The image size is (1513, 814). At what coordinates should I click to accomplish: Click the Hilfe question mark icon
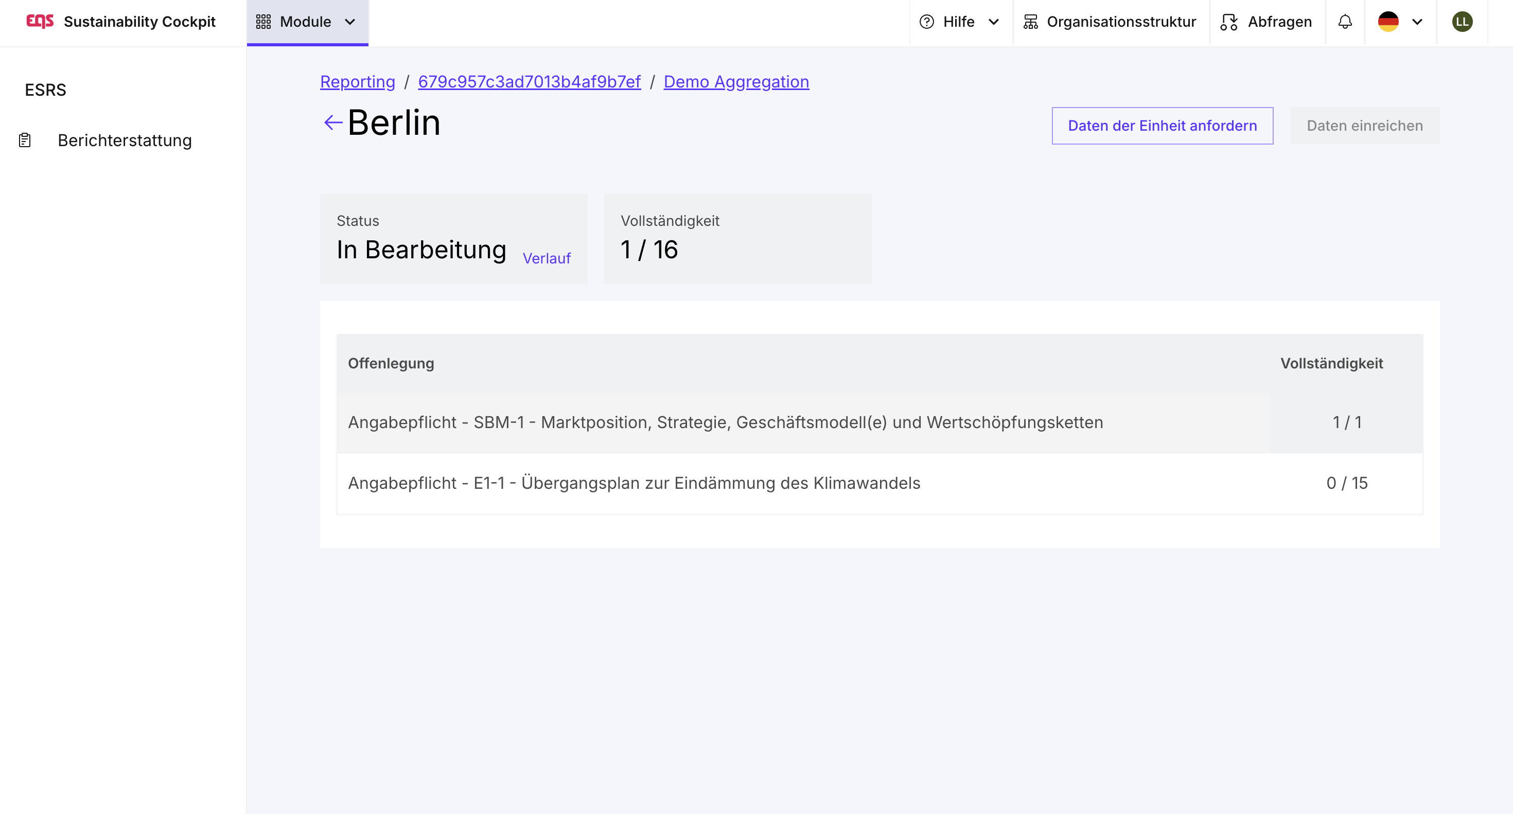926,22
